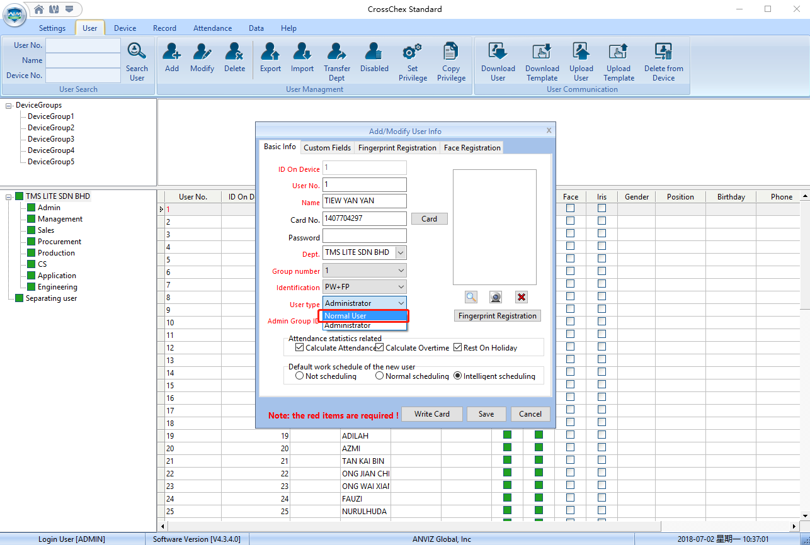This screenshot has height=545, width=810.
Task: Click the Write Card button
Action: point(431,413)
